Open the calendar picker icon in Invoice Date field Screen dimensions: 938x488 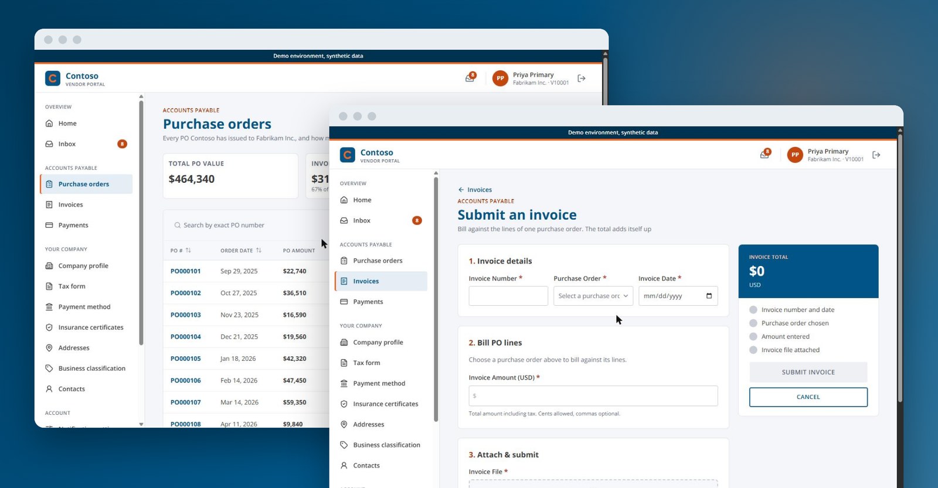point(709,296)
